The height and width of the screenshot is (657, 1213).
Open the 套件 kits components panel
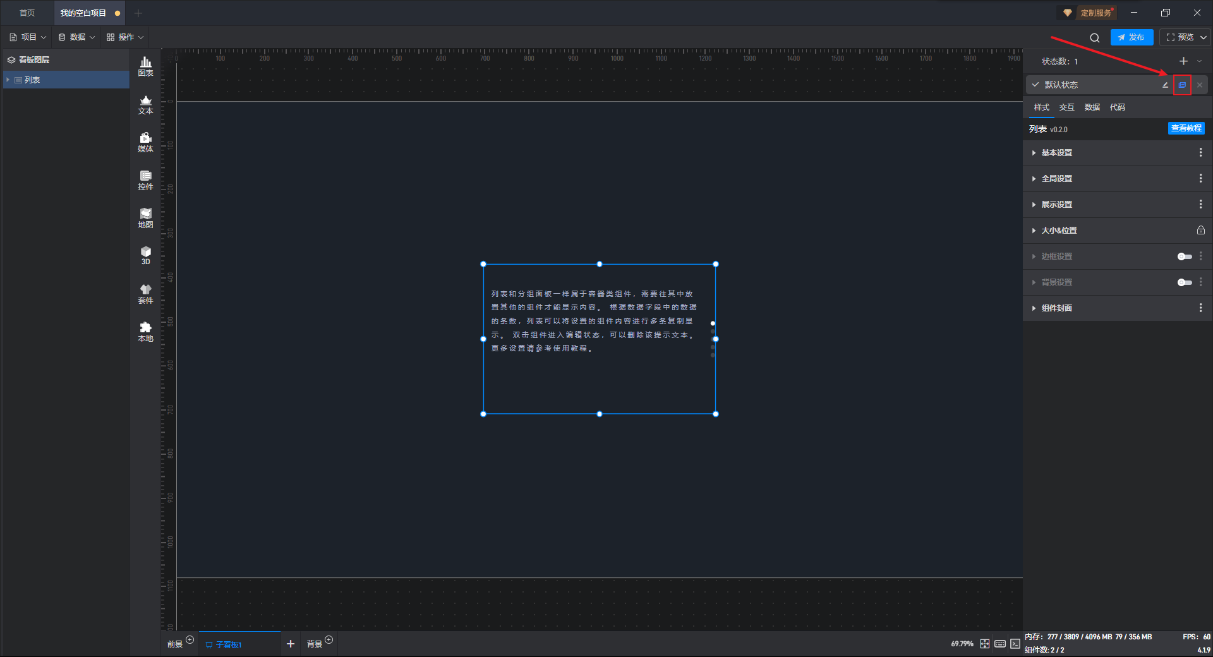pyautogui.click(x=145, y=294)
